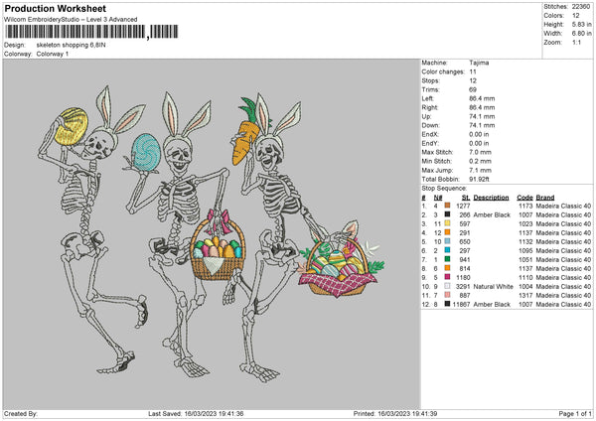Click the 'Natural White' description cell

tap(494, 287)
